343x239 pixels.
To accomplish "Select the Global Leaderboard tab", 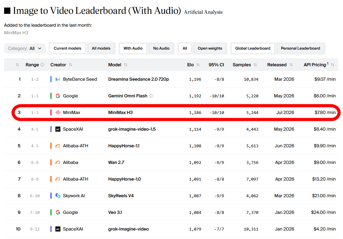I will tap(253, 48).
